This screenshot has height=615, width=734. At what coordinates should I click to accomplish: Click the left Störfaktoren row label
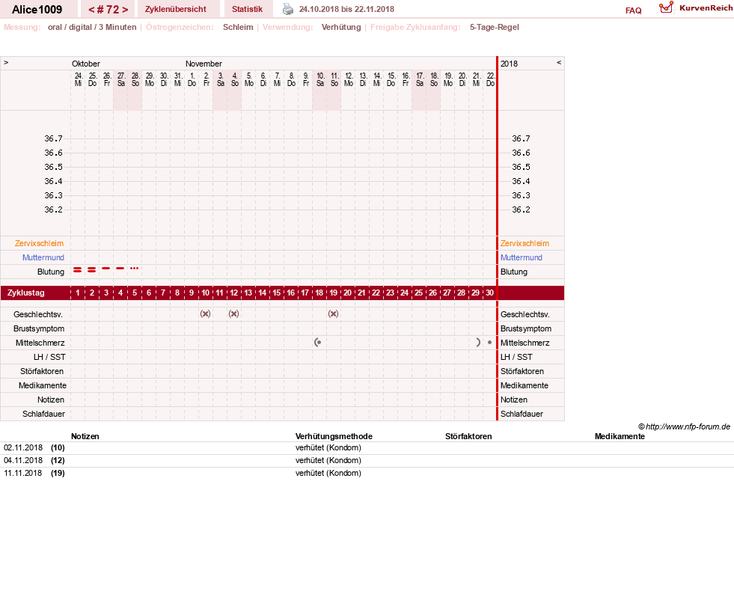click(42, 371)
